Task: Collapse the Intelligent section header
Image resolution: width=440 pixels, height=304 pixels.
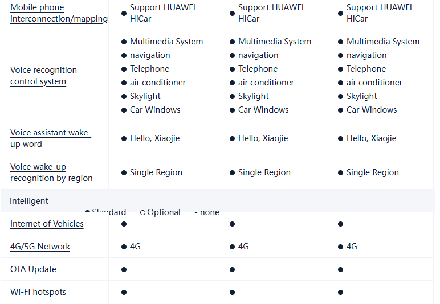Action: (x=29, y=201)
